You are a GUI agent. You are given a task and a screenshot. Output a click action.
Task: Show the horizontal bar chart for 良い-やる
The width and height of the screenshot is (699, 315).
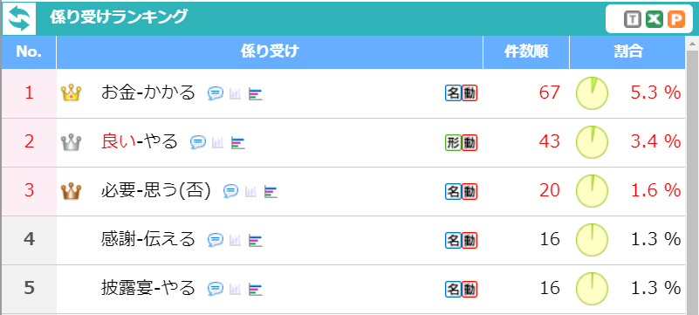pos(238,142)
